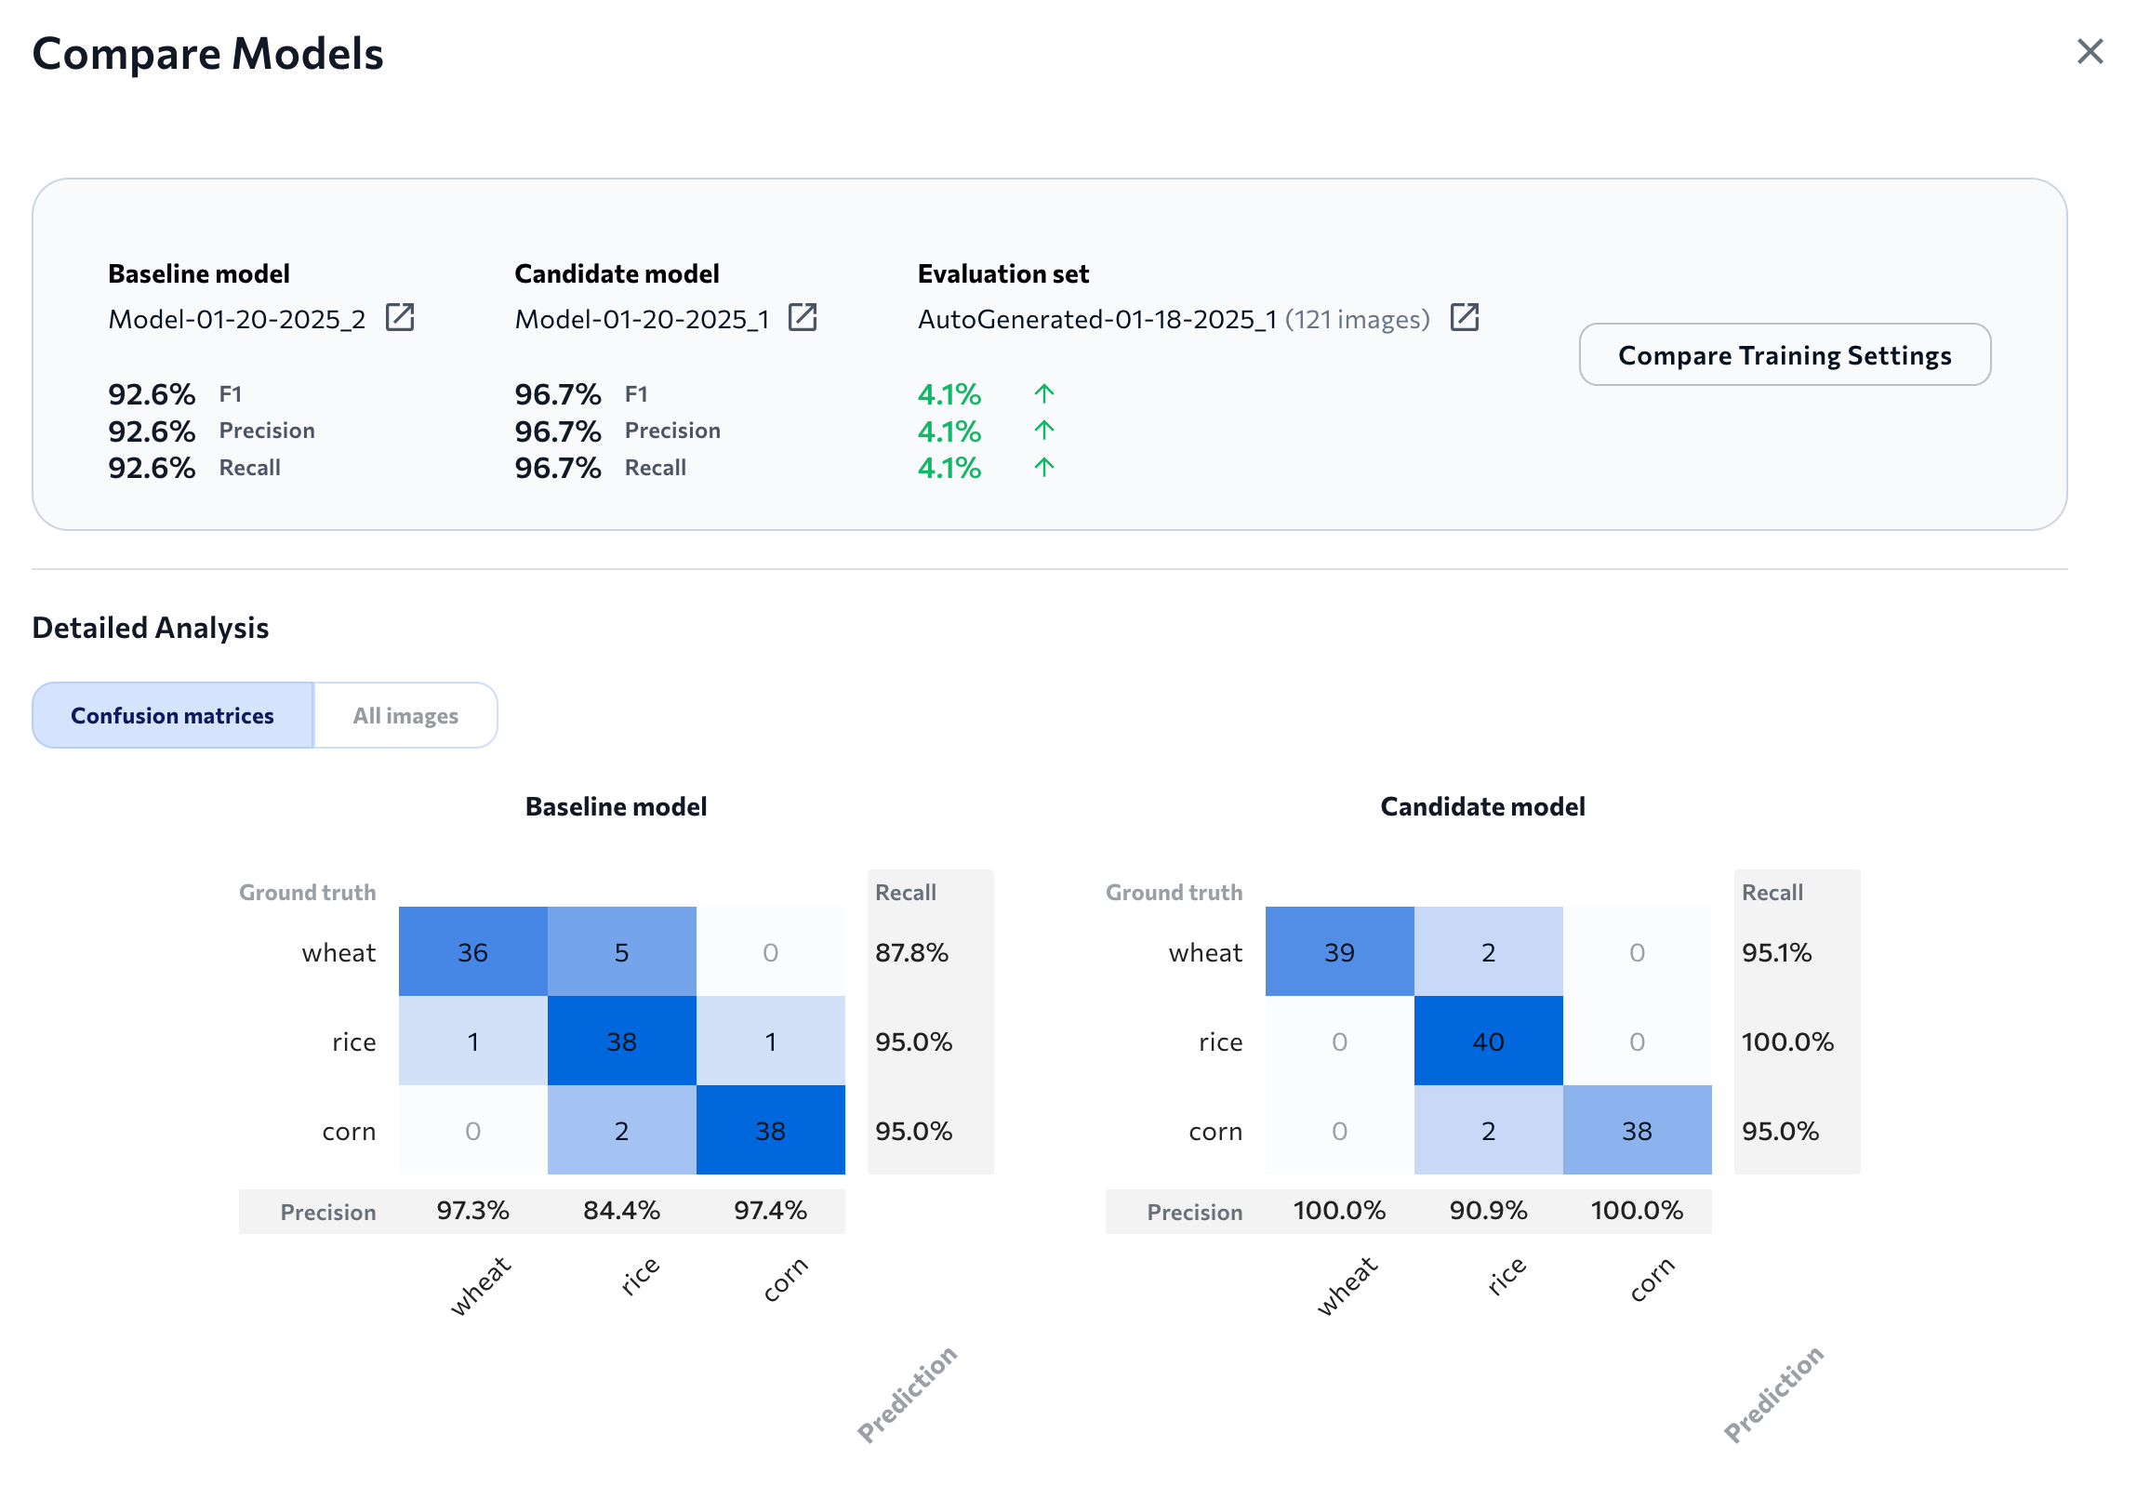Click the AutoGenerated-01-18-2025_1 evaluation set name

[x=1096, y=320]
